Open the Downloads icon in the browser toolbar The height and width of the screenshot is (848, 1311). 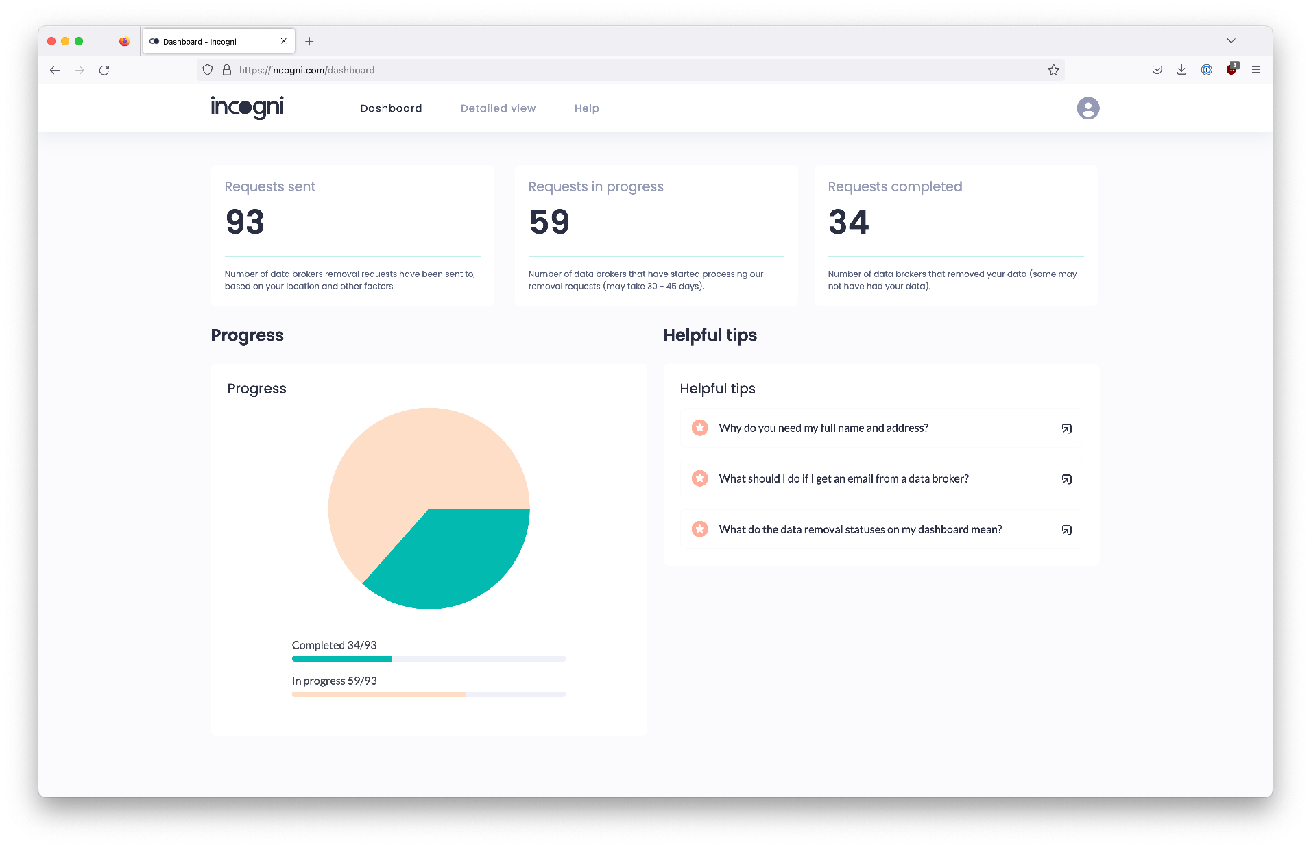pyautogui.click(x=1181, y=69)
